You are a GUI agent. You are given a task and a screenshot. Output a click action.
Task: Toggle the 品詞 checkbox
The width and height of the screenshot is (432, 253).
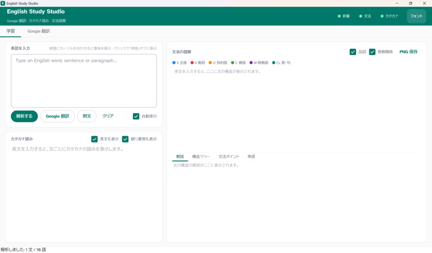[x=353, y=52]
